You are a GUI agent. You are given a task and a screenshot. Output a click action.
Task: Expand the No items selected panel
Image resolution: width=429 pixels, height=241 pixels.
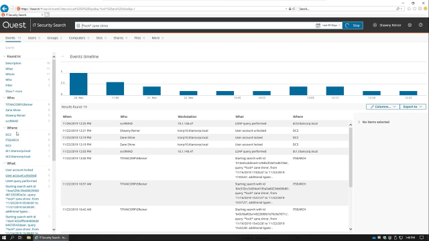359,122
